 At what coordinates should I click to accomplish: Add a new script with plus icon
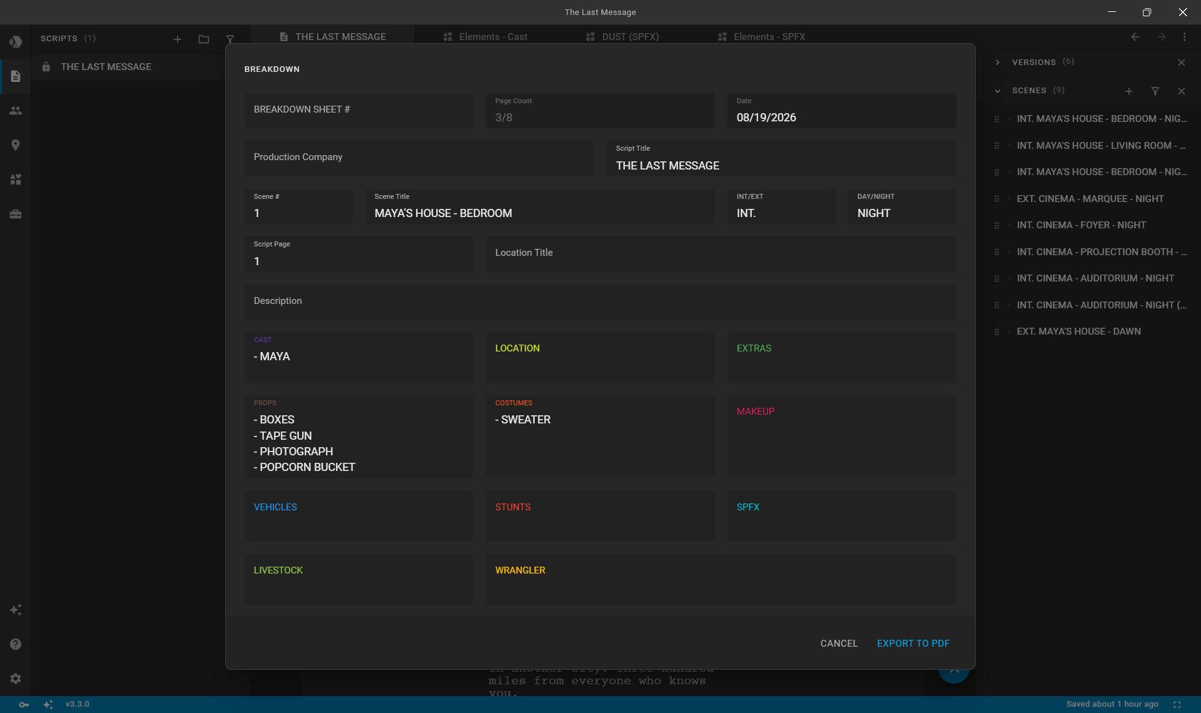click(x=178, y=39)
